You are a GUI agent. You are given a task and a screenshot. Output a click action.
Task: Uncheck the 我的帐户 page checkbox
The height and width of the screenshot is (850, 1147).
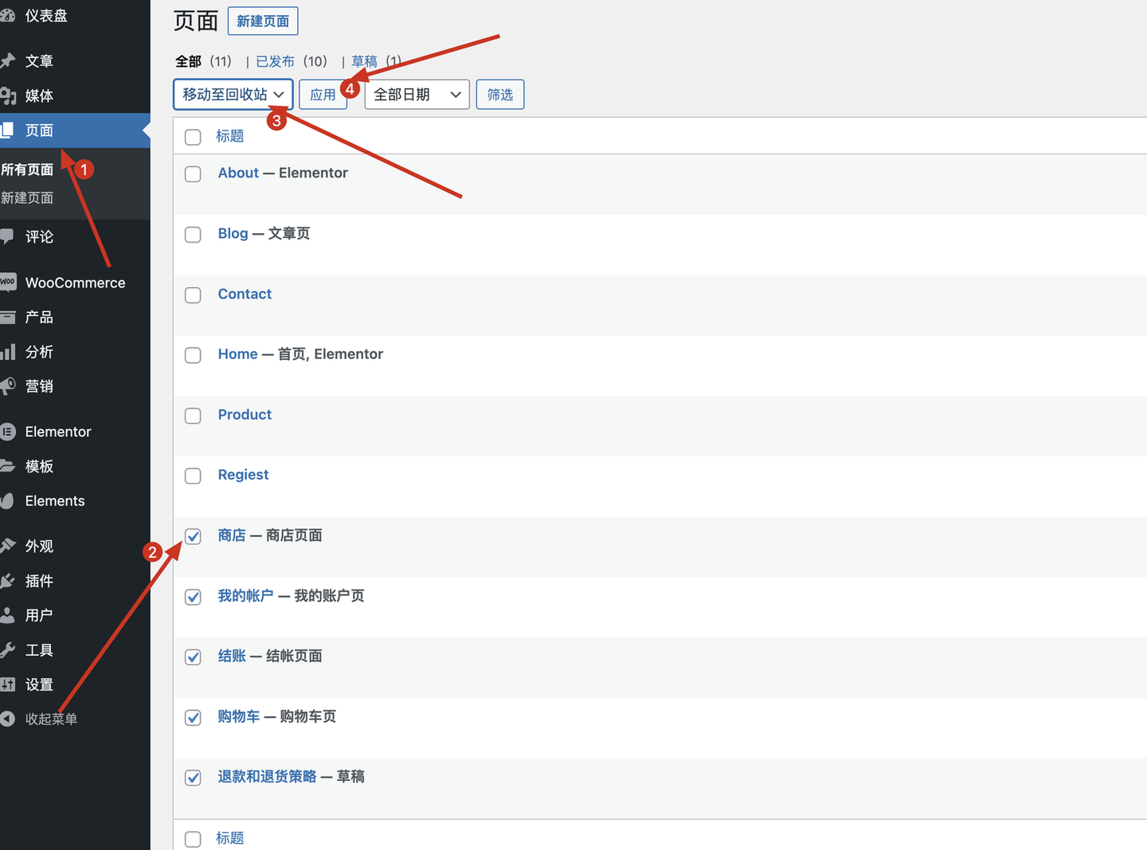(x=193, y=597)
